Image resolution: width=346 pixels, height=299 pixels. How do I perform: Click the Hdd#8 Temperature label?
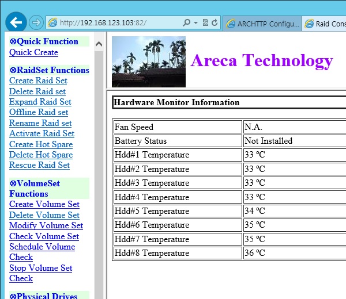pyautogui.click(x=152, y=253)
